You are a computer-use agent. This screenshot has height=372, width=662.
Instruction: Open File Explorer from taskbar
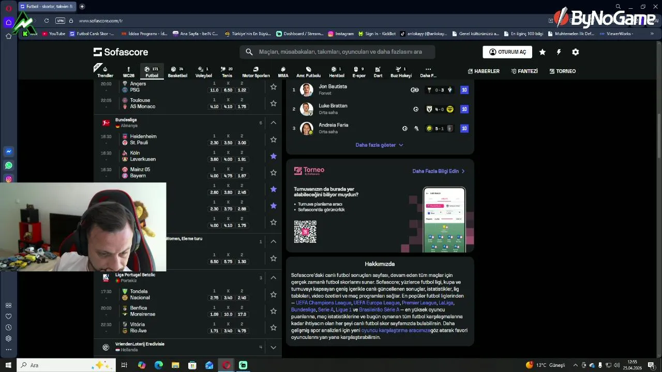pos(175,365)
